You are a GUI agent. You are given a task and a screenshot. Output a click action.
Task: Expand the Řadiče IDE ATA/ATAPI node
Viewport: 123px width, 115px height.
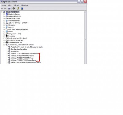(x=4, y=40)
